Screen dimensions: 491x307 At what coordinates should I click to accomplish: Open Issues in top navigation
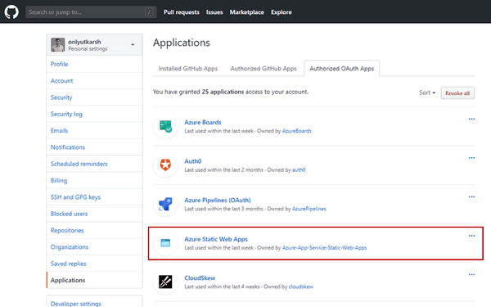pyautogui.click(x=214, y=12)
